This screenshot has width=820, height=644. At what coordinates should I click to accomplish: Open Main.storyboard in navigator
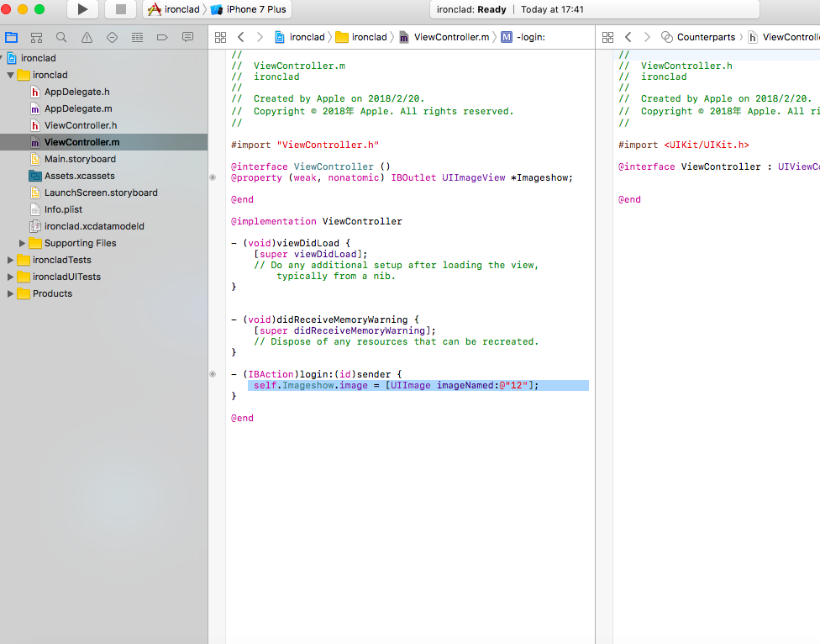80,159
